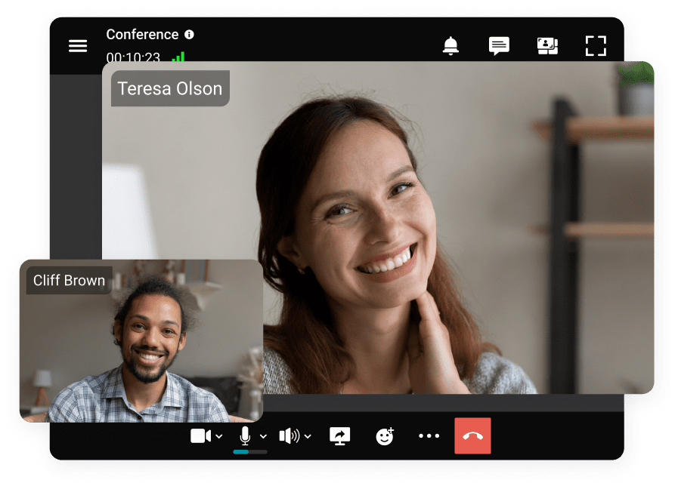Viewport: 678px width, 486px height.
Task: Turn off the camera
Action: tap(200, 435)
